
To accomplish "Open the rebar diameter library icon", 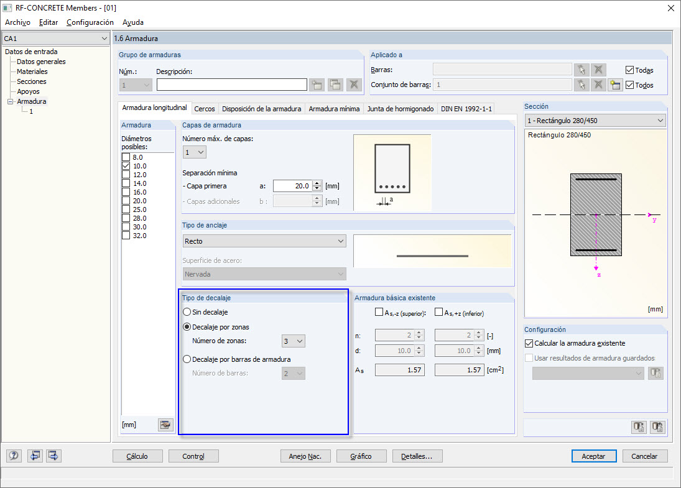I will pyautogui.click(x=165, y=425).
